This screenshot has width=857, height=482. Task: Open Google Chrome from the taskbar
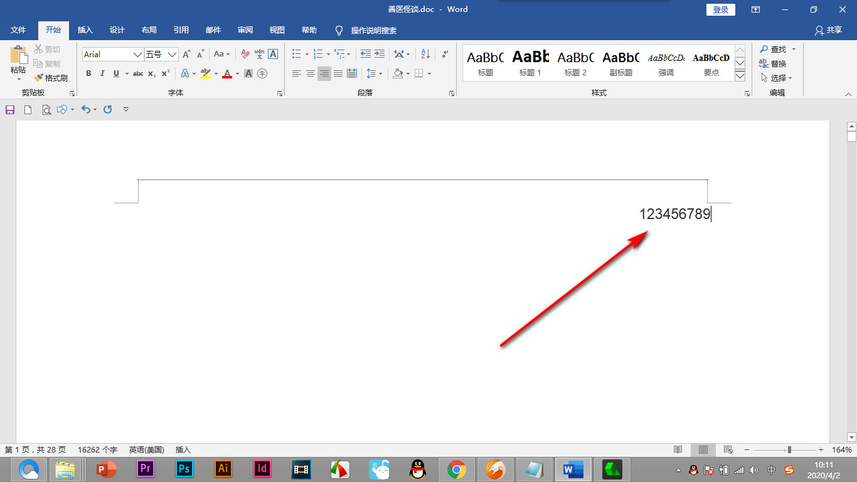click(456, 469)
